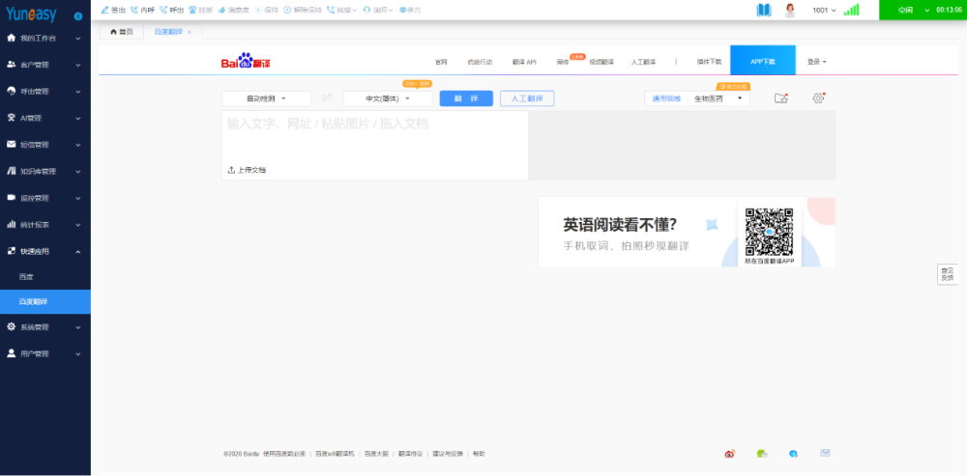
Task: Open 抗疫行动 in Baidu nav
Action: pyautogui.click(x=480, y=62)
